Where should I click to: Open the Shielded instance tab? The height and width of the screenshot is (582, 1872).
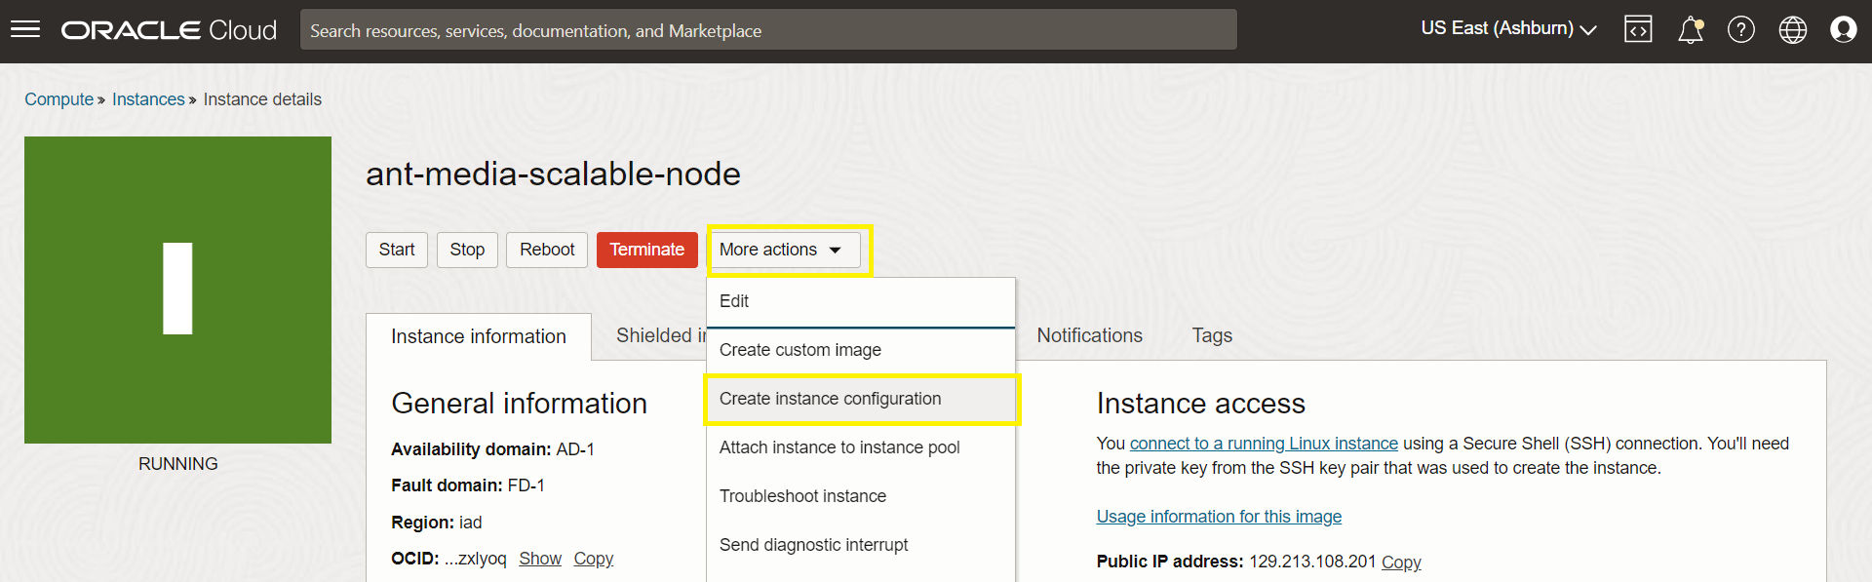coord(661,335)
